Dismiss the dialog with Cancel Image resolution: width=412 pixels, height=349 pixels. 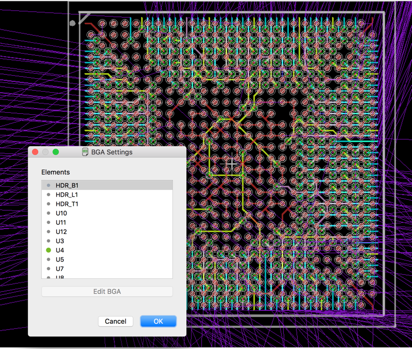pos(115,321)
